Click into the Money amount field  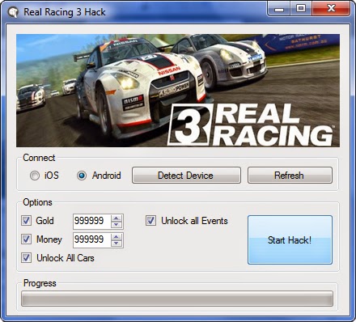[91, 239]
